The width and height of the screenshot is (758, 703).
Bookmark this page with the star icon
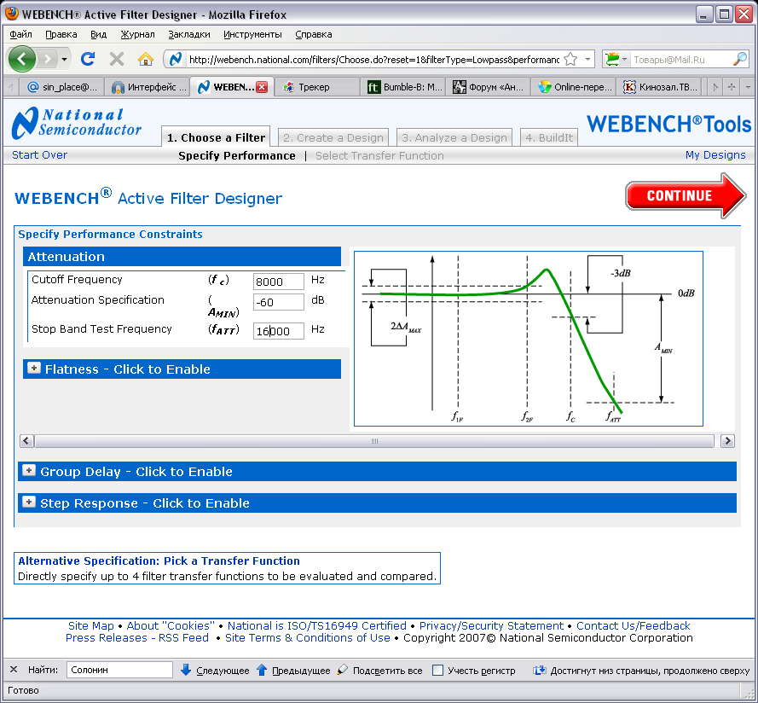pos(570,60)
